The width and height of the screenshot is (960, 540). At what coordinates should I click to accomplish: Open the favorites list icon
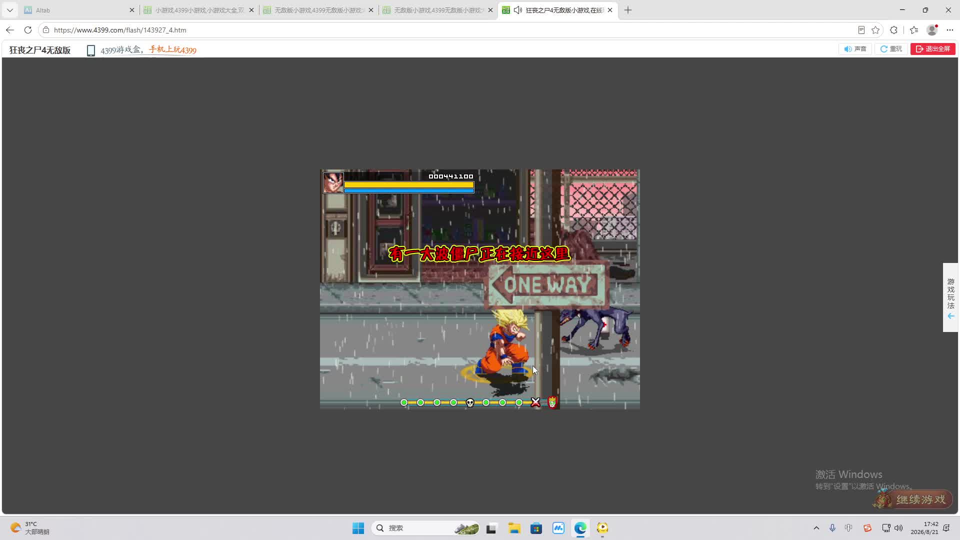914,30
